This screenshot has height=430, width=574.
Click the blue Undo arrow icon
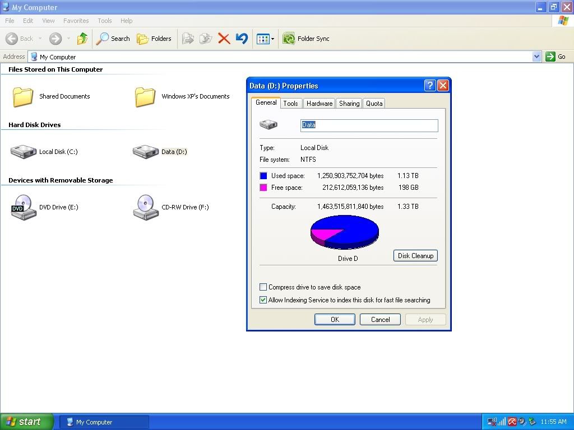click(x=242, y=39)
